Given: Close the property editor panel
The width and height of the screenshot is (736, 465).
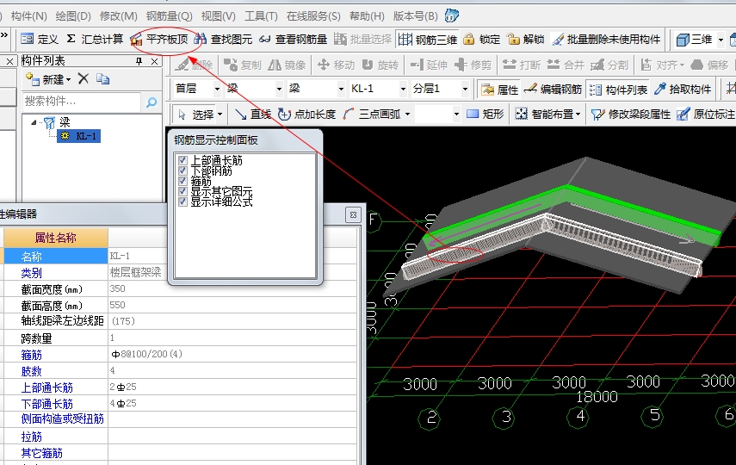Looking at the screenshot, I should coord(353,214).
